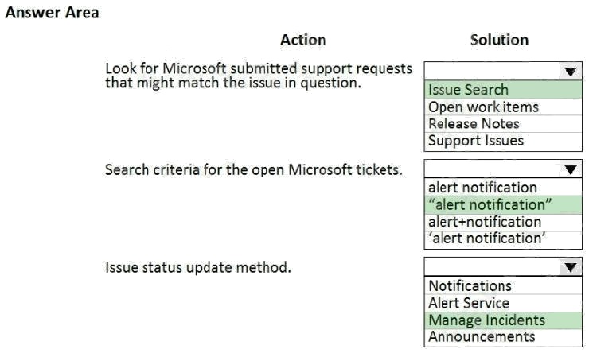The width and height of the screenshot is (589, 353).
Task: Select unquoted alert notification option
Action: click(482, 188)
